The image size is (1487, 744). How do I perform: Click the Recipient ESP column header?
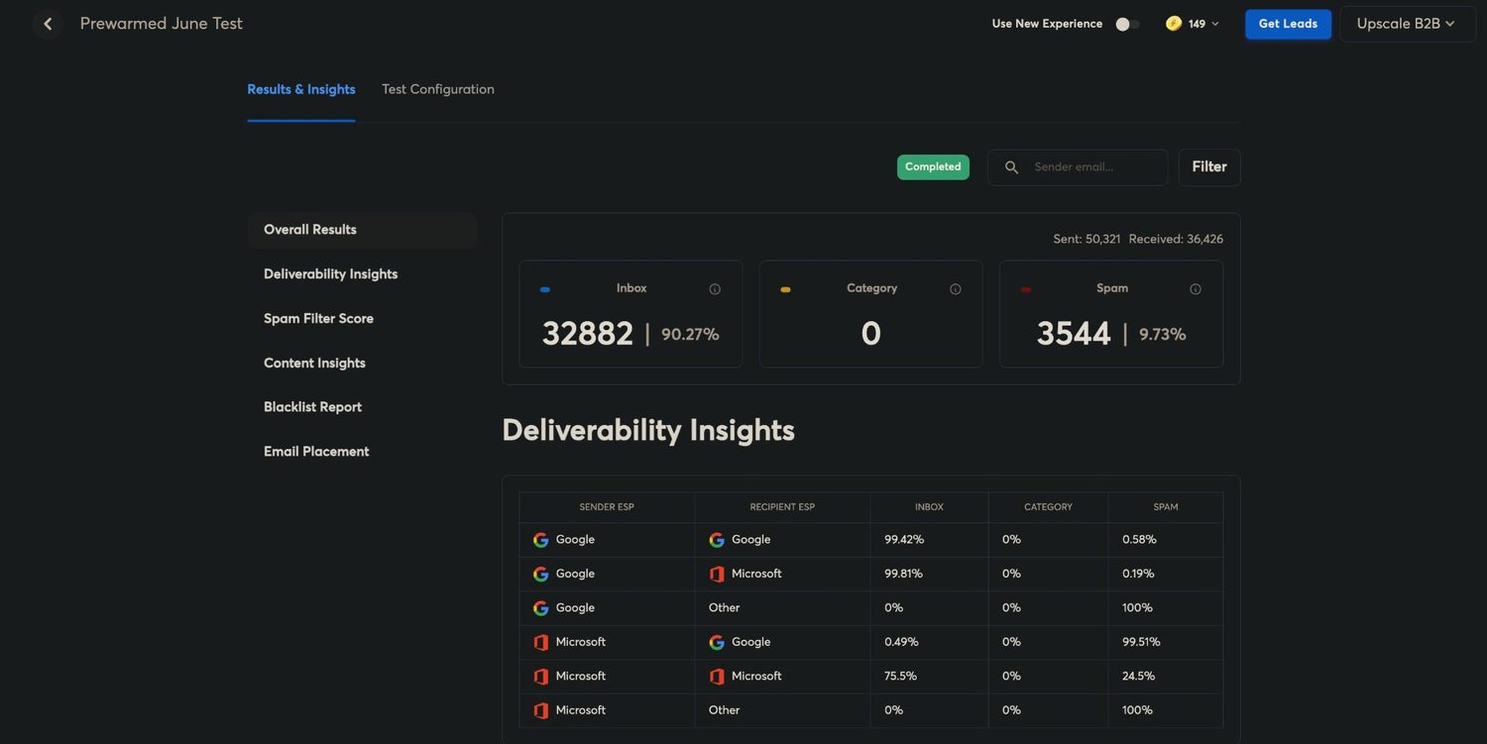pos(782,507)
